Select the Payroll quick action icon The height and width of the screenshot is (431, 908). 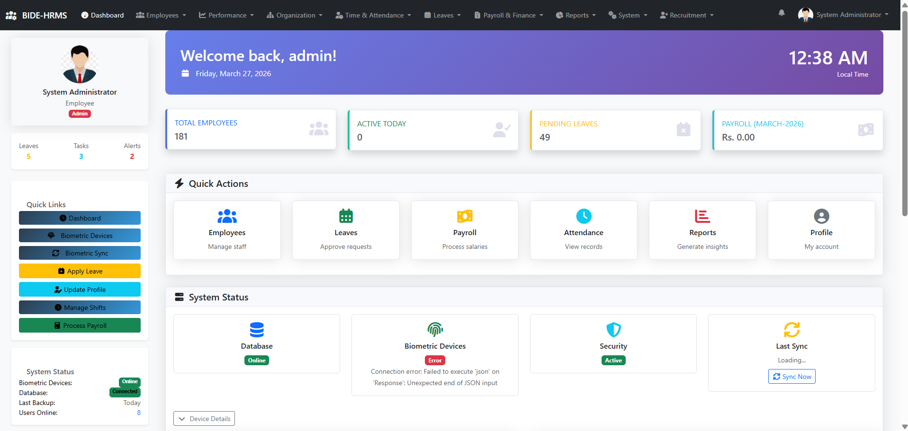[464, 216]
